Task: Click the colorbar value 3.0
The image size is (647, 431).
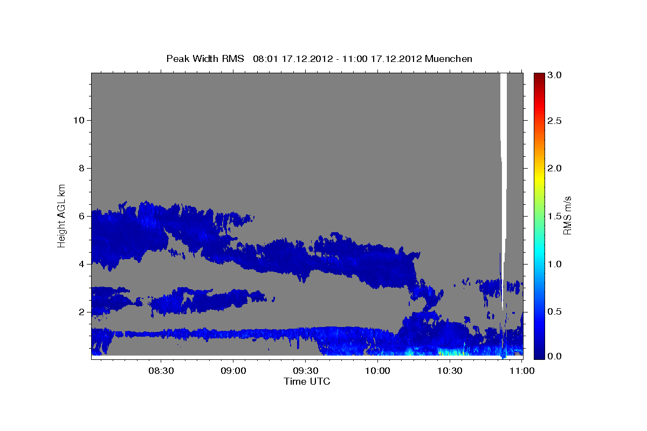Action: [555, 75]
